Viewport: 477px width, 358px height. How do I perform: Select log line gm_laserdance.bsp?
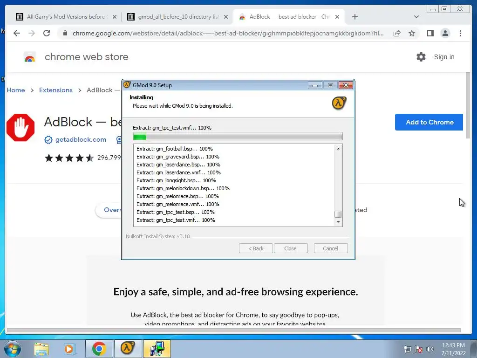tap(178, 165)
